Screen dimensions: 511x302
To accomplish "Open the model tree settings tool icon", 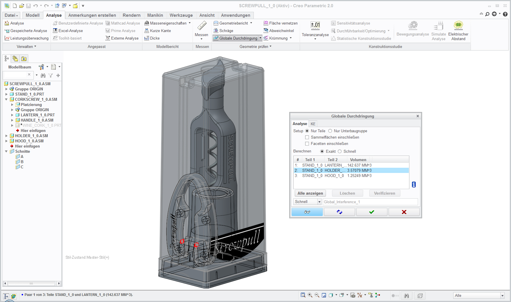I will [41, 67].
